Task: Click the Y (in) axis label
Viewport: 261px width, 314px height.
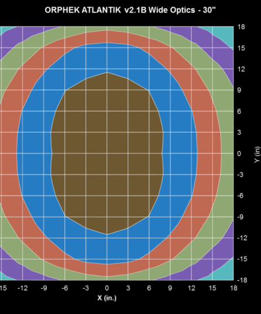Action: [x=257, y=155]
